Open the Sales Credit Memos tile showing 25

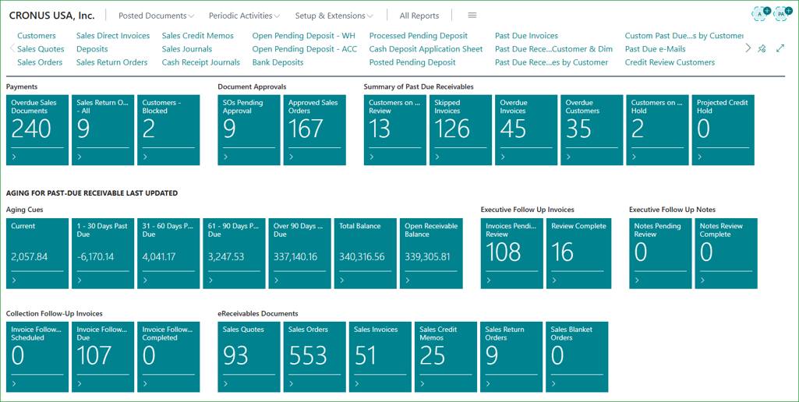tap(446, 357)
